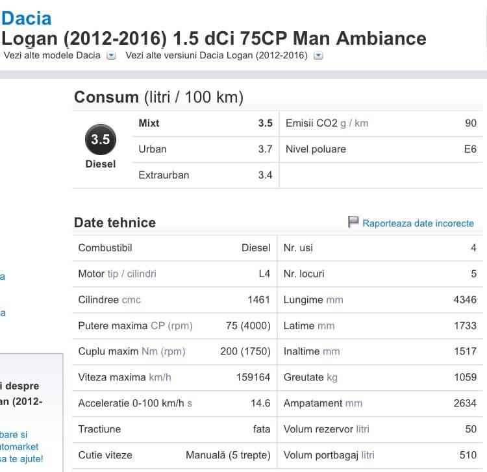This screenshot has height=472, width=487.
Task: Click the 'Viteza maxima km/h' label
Action: pyautogui.click(x=125, y=377)
